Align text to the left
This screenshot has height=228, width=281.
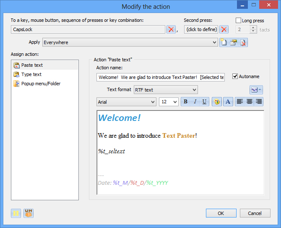[240, 102]
